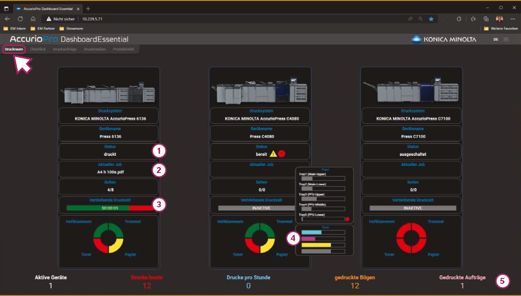Switch to the Druckraum tab

coord(14,49)
